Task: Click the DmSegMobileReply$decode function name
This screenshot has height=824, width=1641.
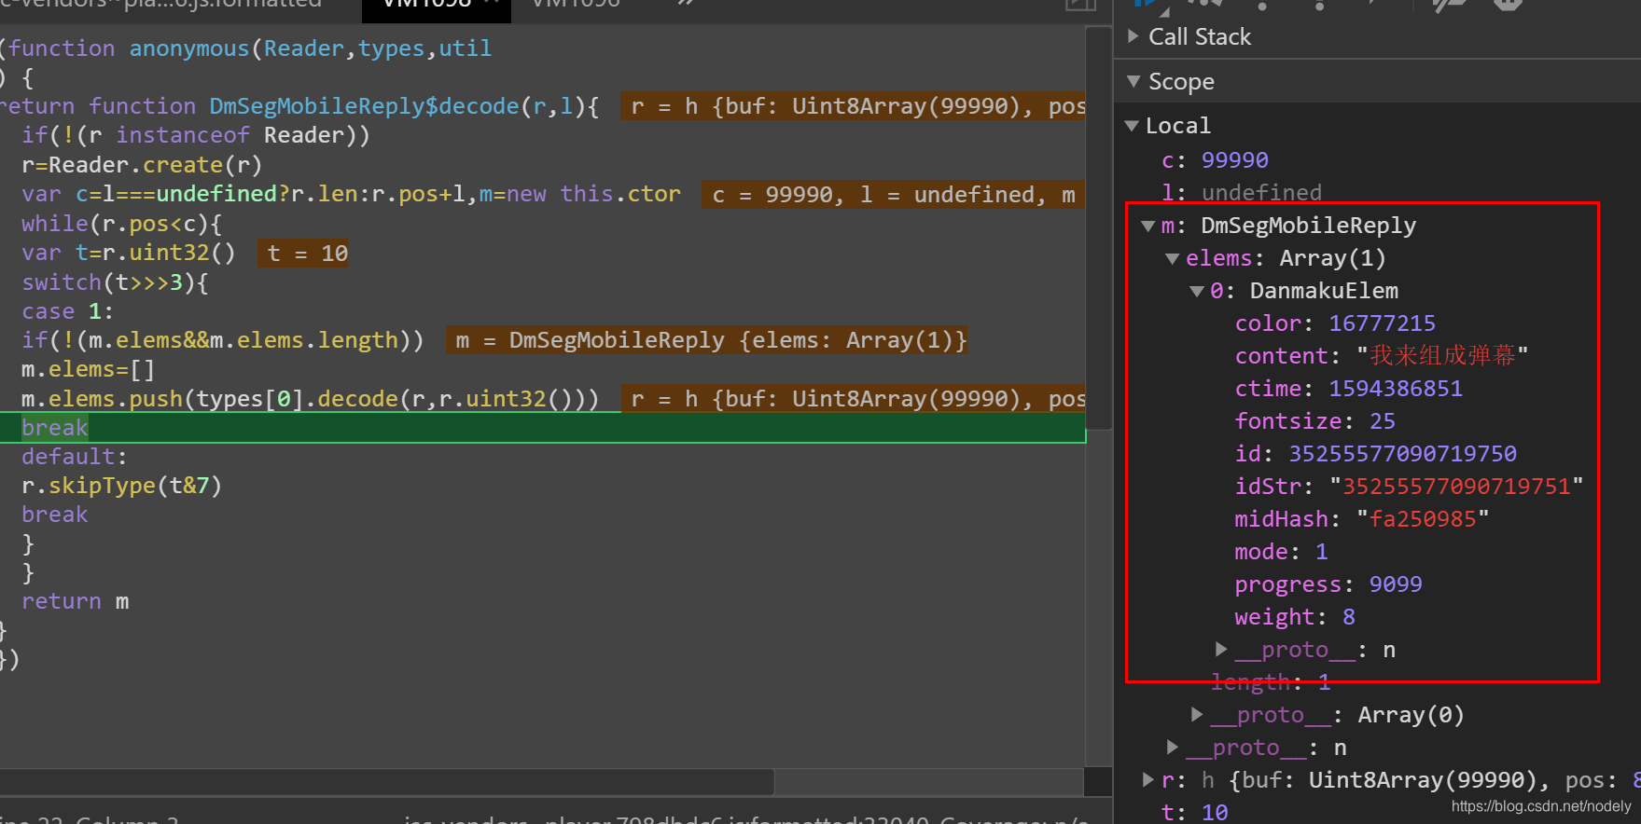Action: pos(364,106)
